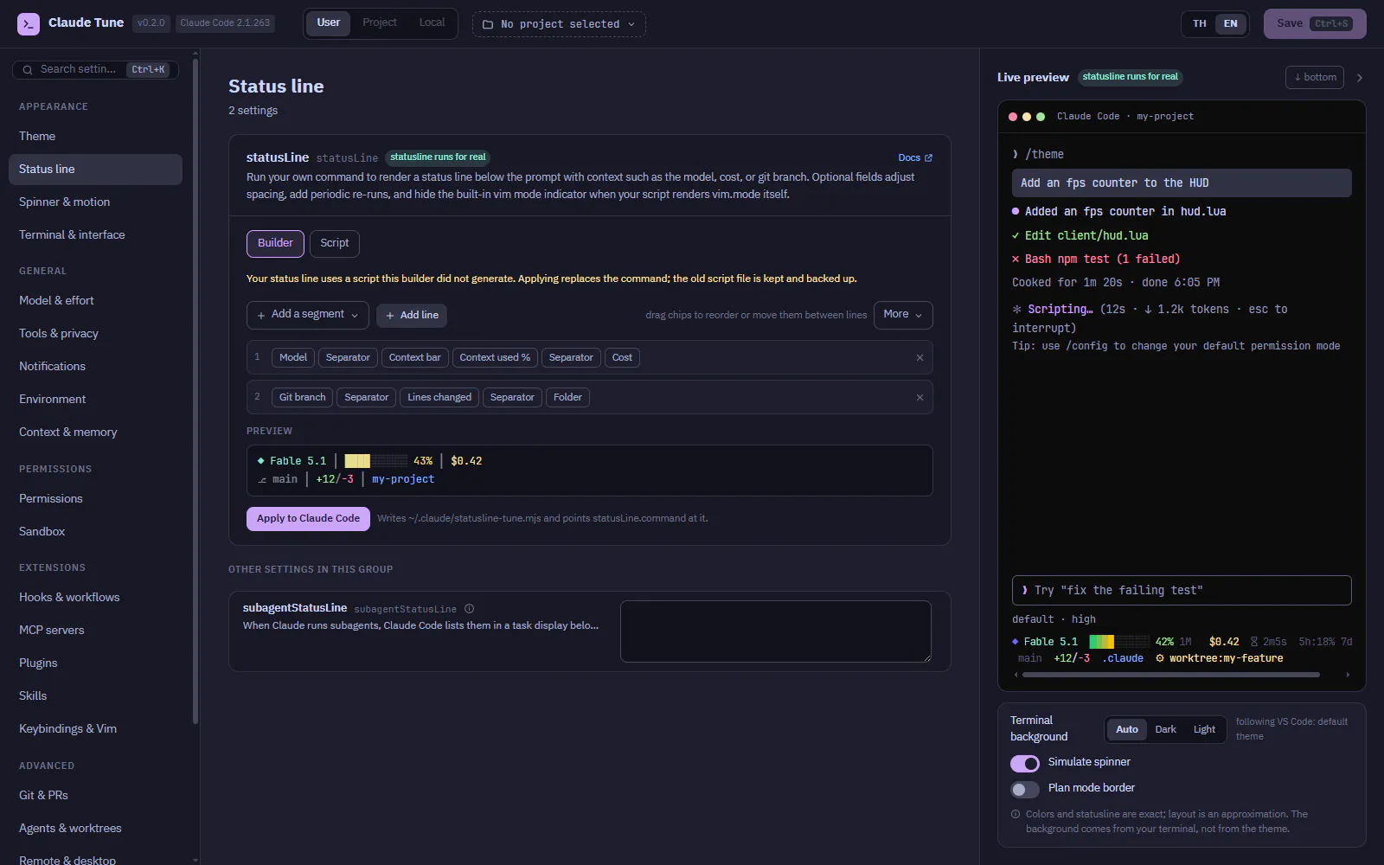Open the statusLine Docs link

pos(915,158)
